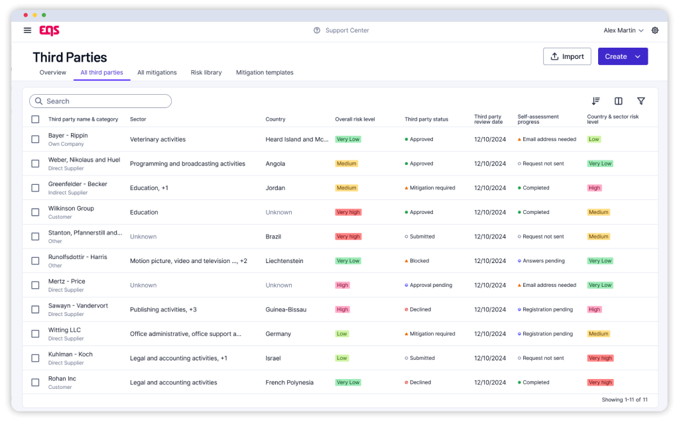Expand the Alex Martin user dropdown
679x424 pixels.
point(623,30)
